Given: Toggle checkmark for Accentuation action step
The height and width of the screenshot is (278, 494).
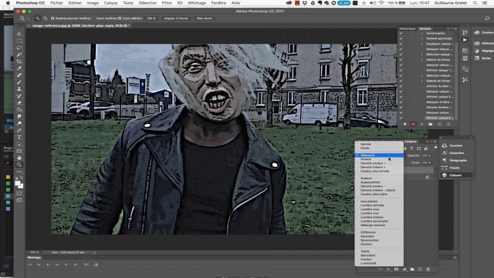Looking at the screenshot, I should [401, 33].
